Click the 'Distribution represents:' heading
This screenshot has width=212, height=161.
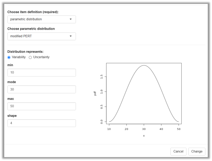[x=25, y=51]
